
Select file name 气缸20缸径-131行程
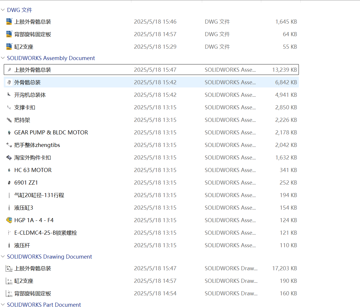tap(39, 195)
